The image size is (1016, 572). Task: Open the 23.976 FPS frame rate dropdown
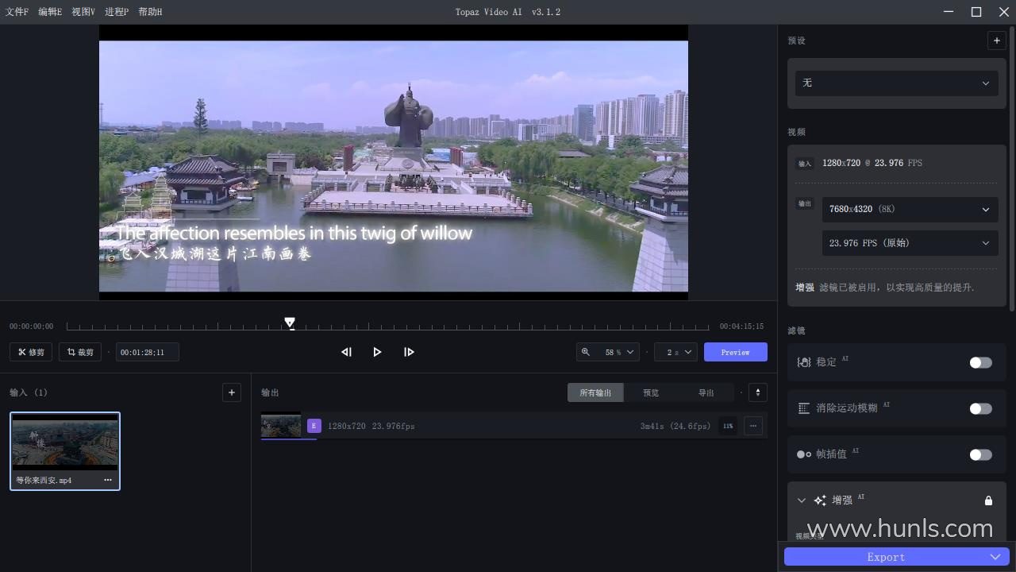(909, 243)
